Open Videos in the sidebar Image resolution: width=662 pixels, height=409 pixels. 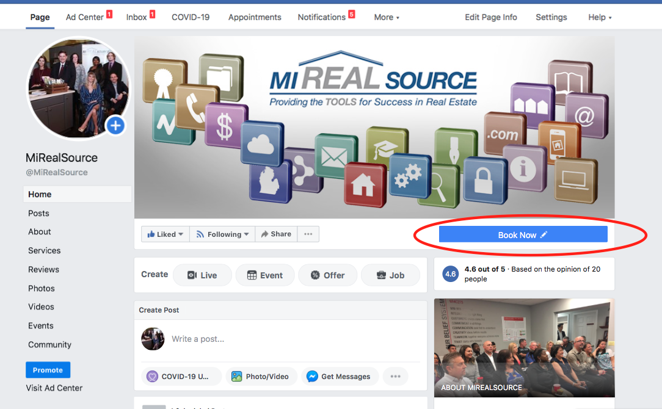point(41,307)
